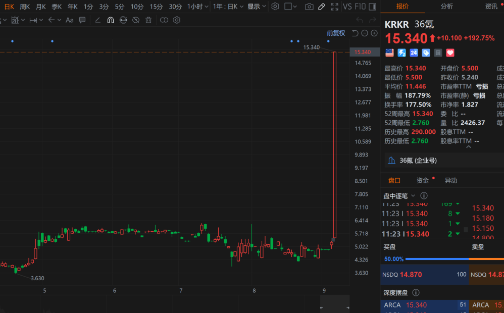Viewport: 504px width, 313px height.
Task: Undo the last drawing action
Action: tap(360, 20)
